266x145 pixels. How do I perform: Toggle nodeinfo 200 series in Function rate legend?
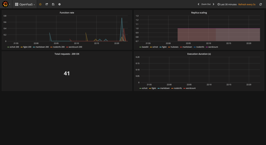coord(57,47)
